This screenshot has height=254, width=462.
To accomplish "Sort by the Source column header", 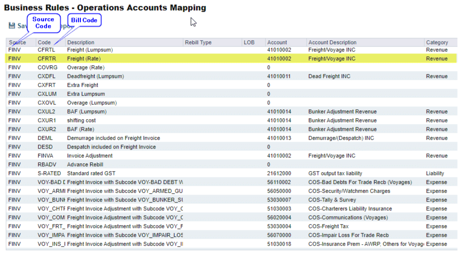I will (17, 43).
